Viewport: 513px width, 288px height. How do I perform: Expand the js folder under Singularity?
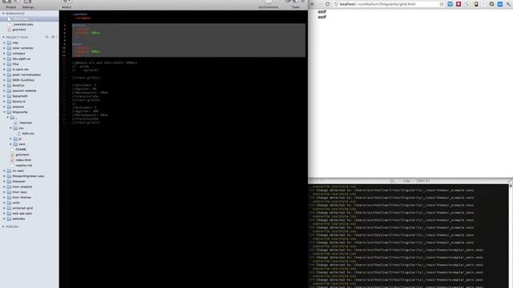pyautogui.click(x=10, y=138)
